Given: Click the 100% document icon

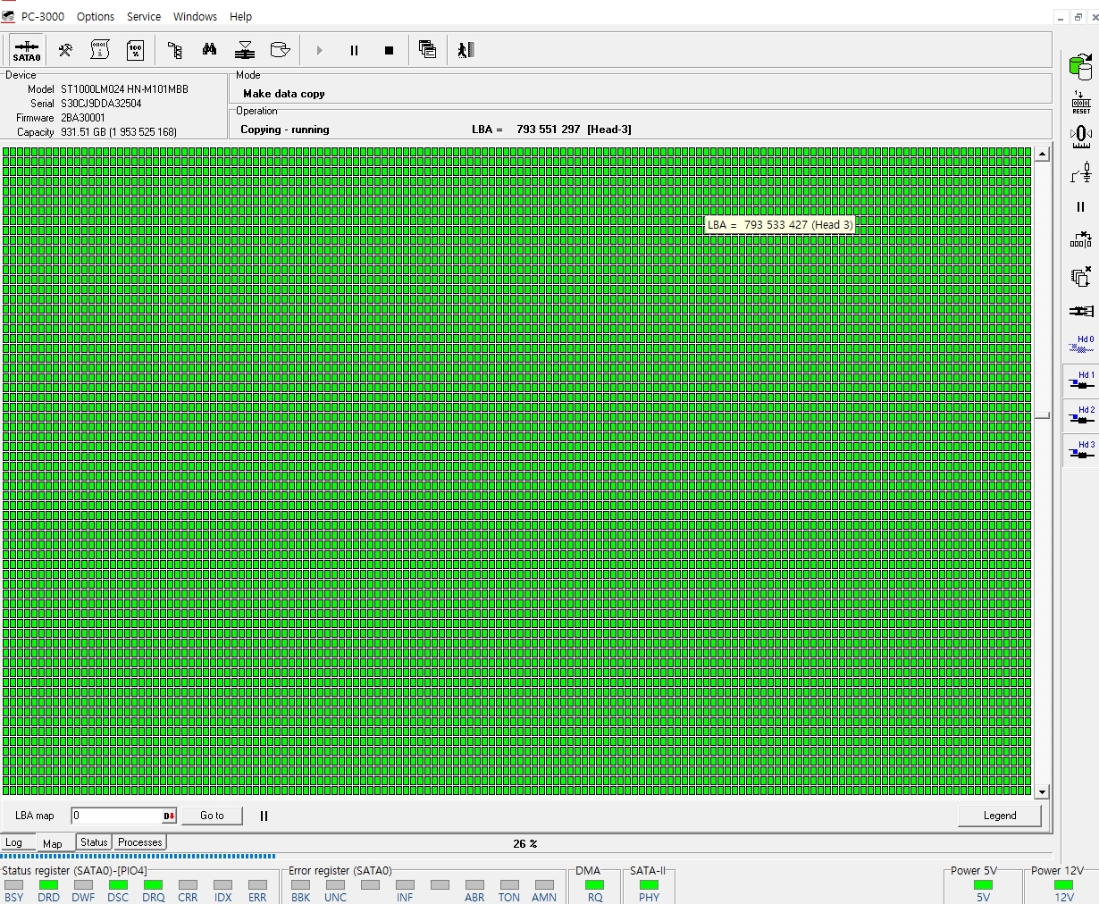Looking at the screenshot, I should 135,50.
